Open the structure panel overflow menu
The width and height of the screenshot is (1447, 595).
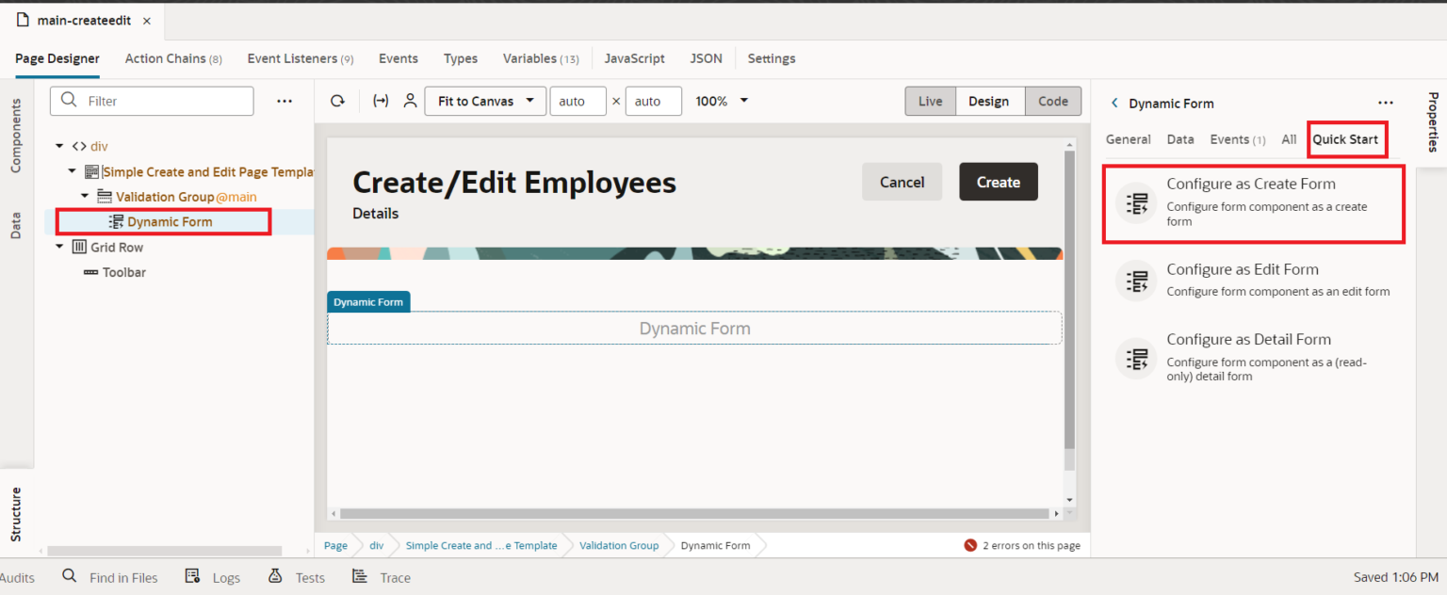click(x=285, y=101)
